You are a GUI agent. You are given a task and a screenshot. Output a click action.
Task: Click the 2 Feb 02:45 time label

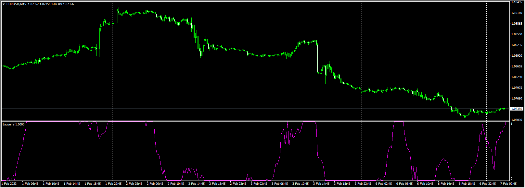pyautogui.click(x=134, y=184)
